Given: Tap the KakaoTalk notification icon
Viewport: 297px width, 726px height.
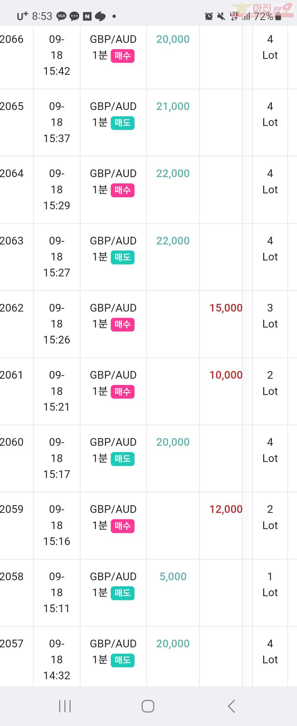Looking at the screenshot, I should pos(61,16).
